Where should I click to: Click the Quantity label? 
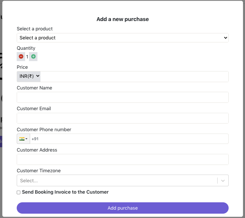coord(26,48)
